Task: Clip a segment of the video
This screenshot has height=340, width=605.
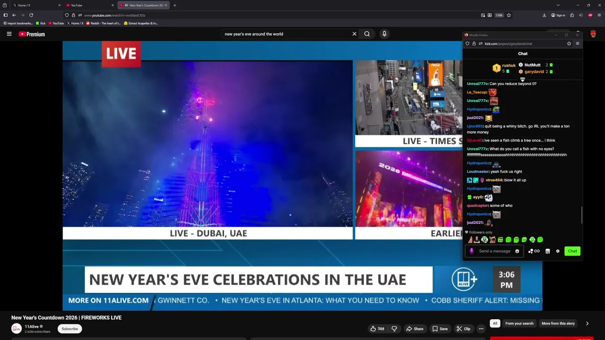Action: pyautogui.click(x=463, y=329)
